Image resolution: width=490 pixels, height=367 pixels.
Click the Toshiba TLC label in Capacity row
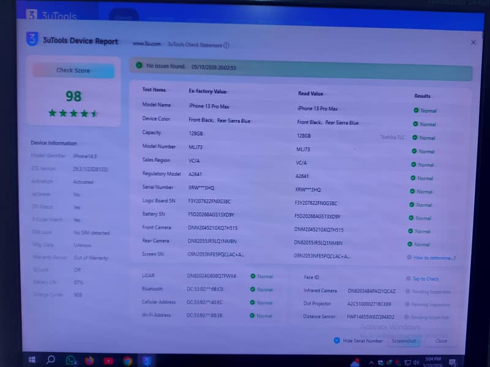point(393,137)
